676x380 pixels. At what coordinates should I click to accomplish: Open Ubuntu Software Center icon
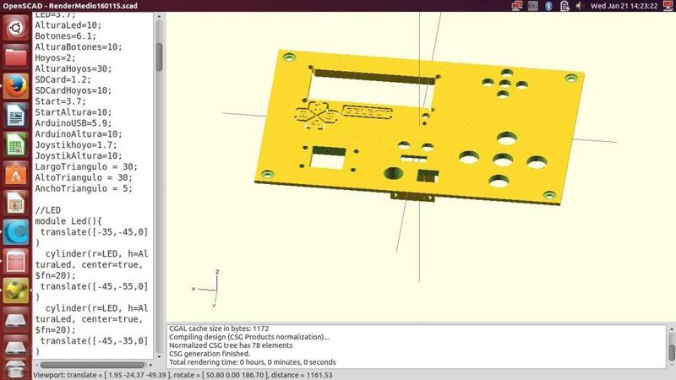(x=15, y=174)
